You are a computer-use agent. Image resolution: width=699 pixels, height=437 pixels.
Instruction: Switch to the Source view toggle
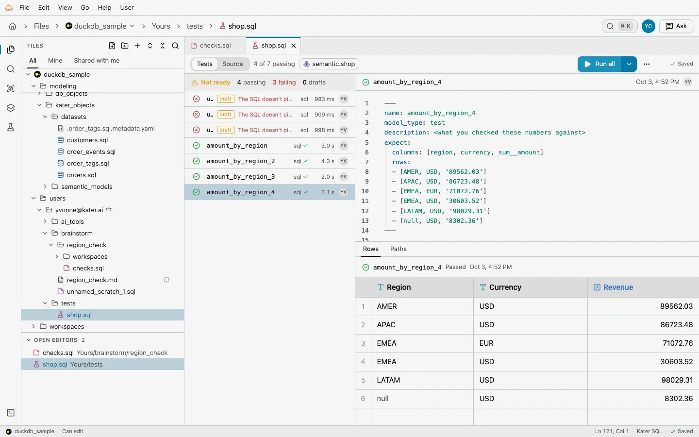tap(233, 64)
